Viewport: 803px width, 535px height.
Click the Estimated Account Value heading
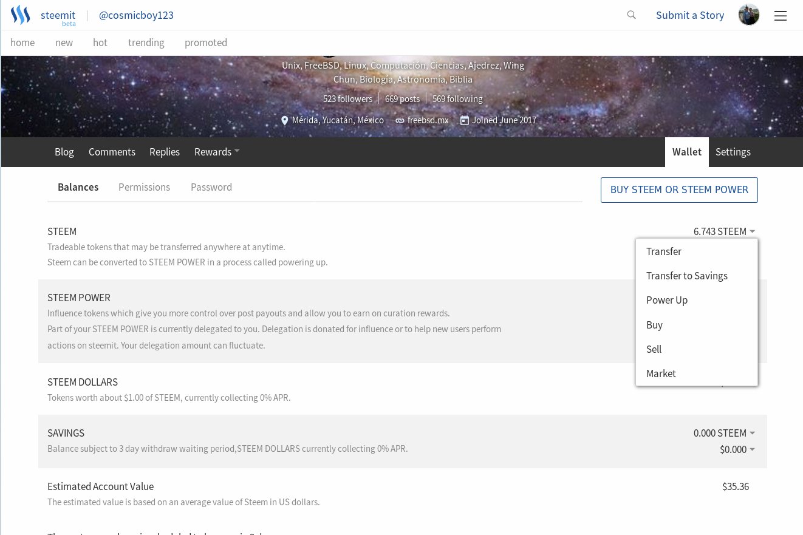click(100, 486)
